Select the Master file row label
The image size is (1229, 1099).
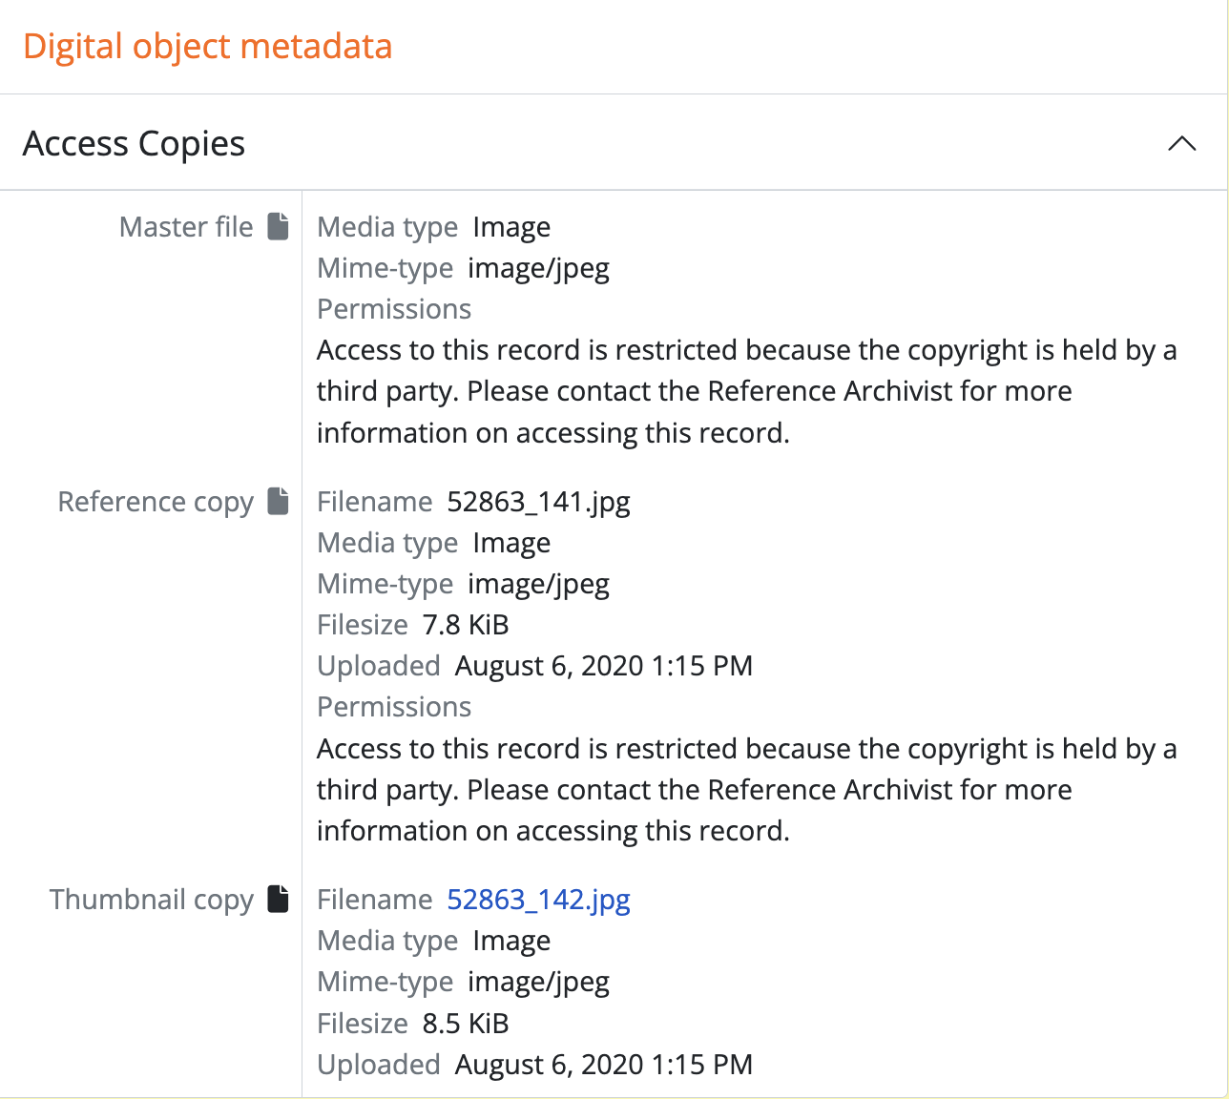(x=186, y=227)
